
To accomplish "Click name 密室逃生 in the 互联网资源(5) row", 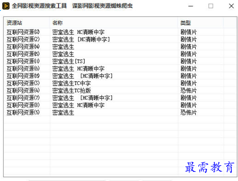I will 63,112.
